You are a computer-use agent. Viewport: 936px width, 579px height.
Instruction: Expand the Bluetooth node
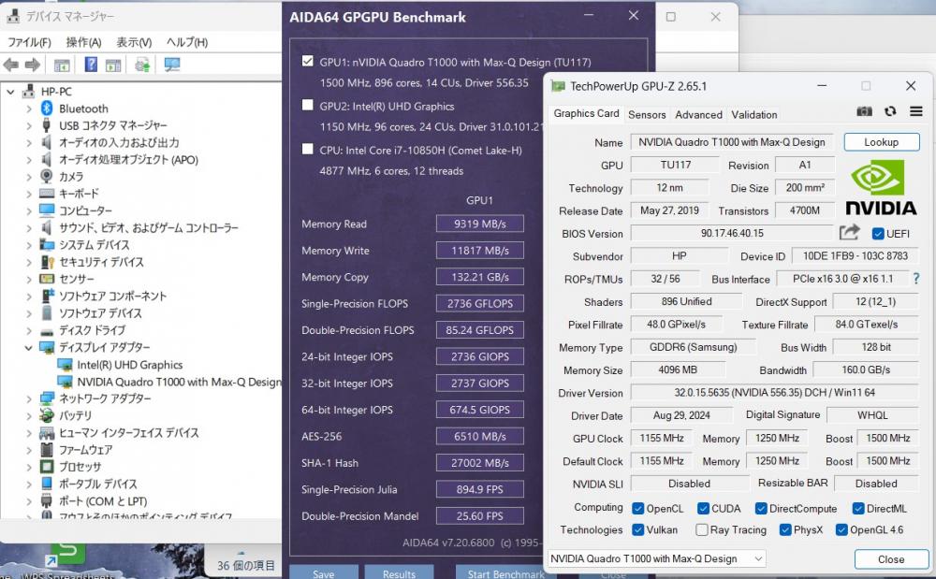(x=29, y=109)
